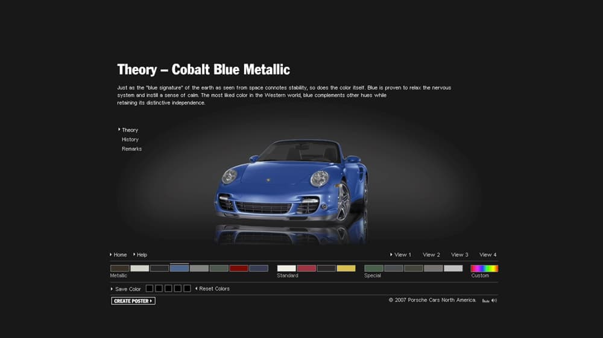The width and height of the screenshot is (603, 338).
Task: Show the Remarks section
Action: [131, 149]
